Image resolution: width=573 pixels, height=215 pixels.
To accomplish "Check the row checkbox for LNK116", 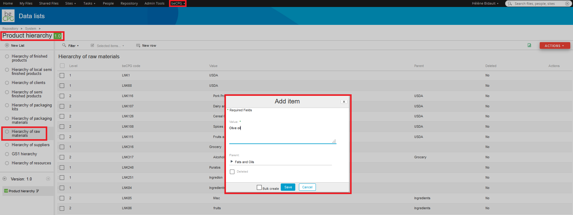I will [x=62, y=96].
